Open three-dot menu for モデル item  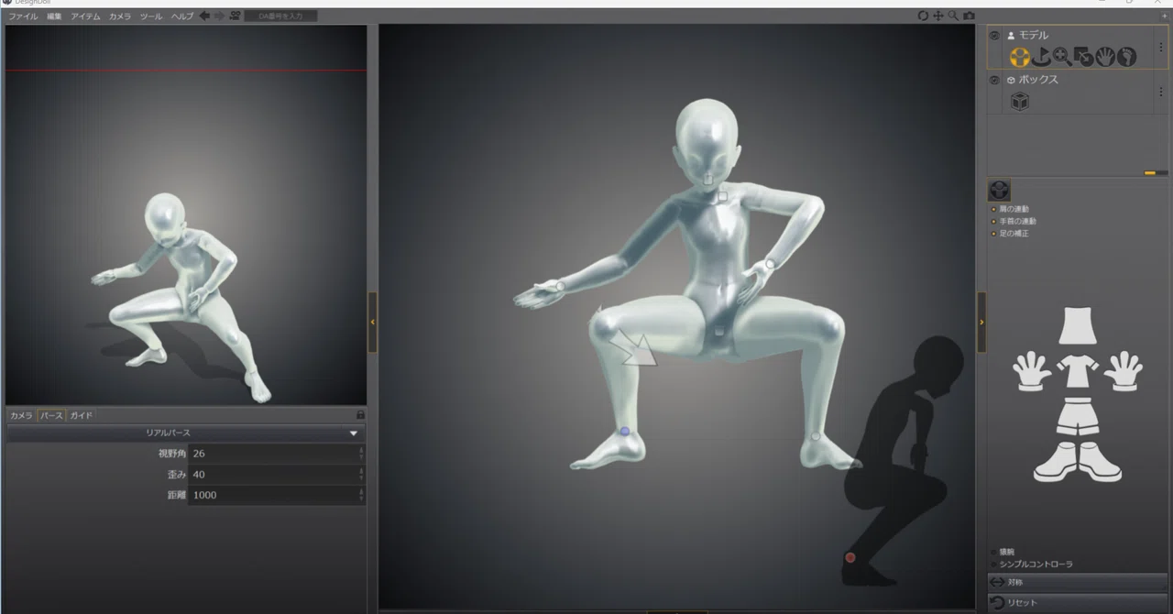point(1161,47)
